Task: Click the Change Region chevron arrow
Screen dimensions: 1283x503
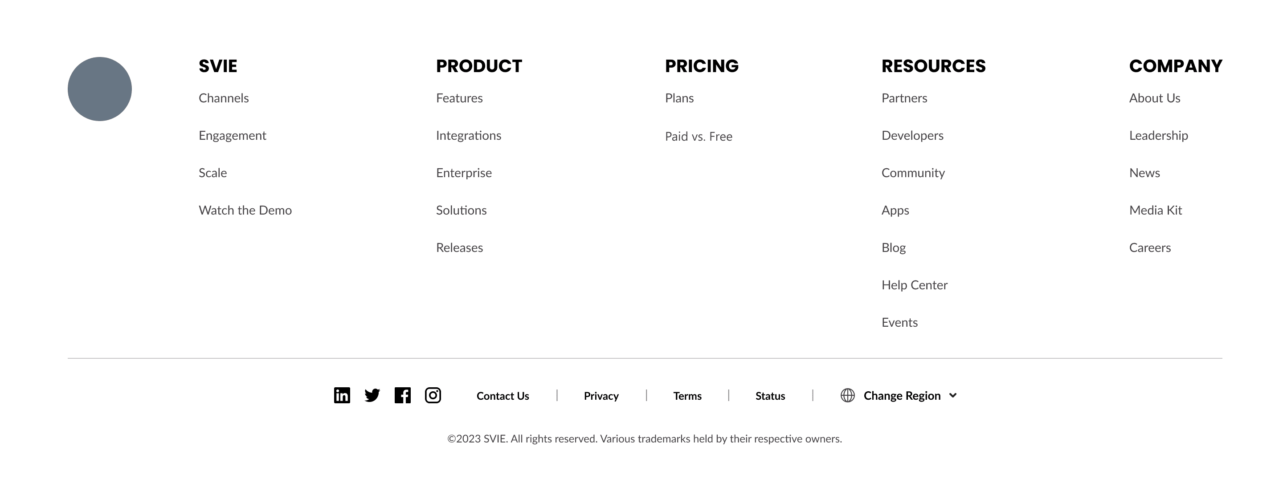Action: pos(953,396)
